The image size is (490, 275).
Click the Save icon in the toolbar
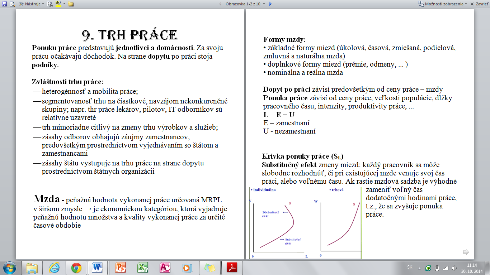click(x=4, y=4)
